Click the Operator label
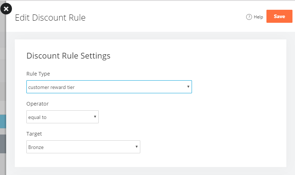 (38, 104)
